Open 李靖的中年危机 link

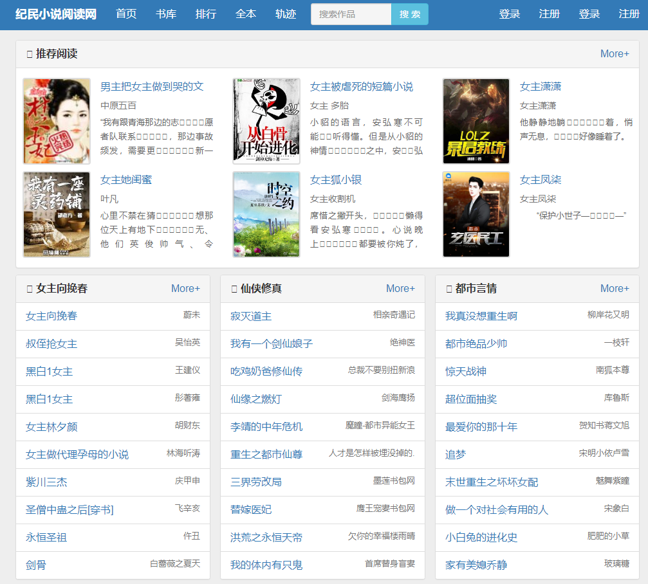[266, 426]
